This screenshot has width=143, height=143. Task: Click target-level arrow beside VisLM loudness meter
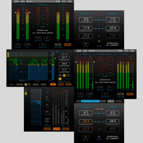(x=55, y=58)
